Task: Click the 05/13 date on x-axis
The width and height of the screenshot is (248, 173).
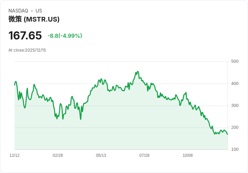Action: 101,155
